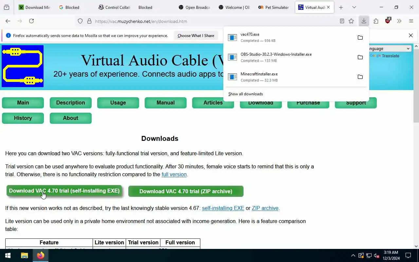Bookmark this page with the star
The image size is (419, 262).
(x=351, y=21)
